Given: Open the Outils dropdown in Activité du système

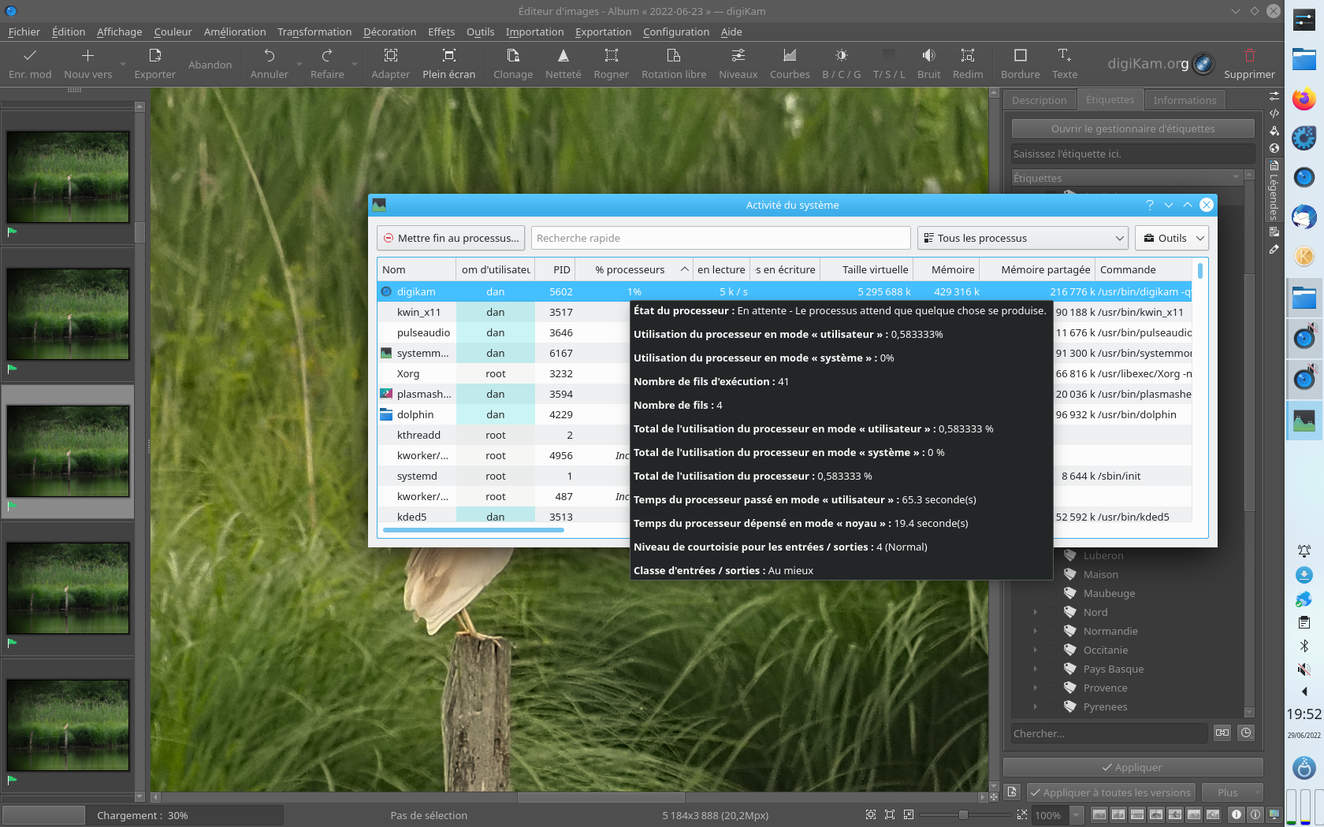Looking at the screenshot, I should point(1172,238).
